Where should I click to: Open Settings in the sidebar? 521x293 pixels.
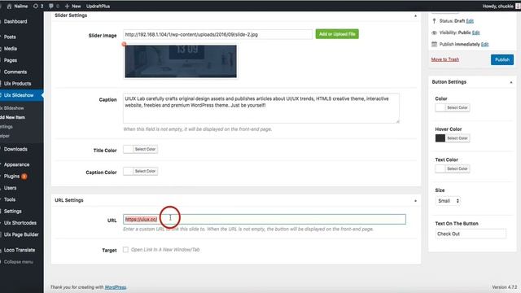(x=13, y=212)
